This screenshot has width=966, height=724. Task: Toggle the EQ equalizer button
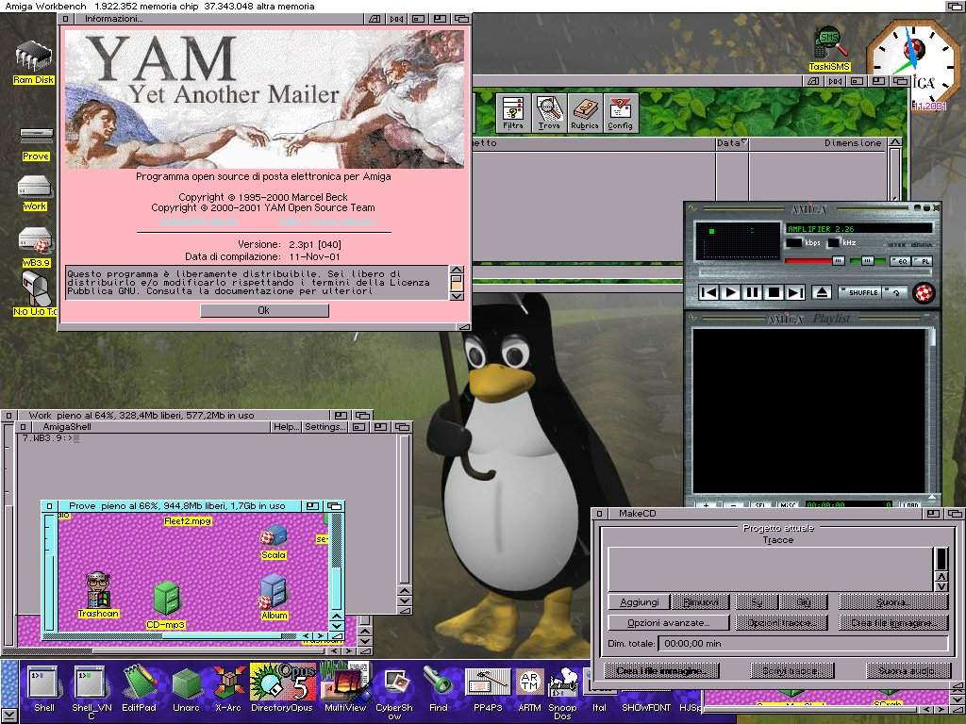[899, 260]
